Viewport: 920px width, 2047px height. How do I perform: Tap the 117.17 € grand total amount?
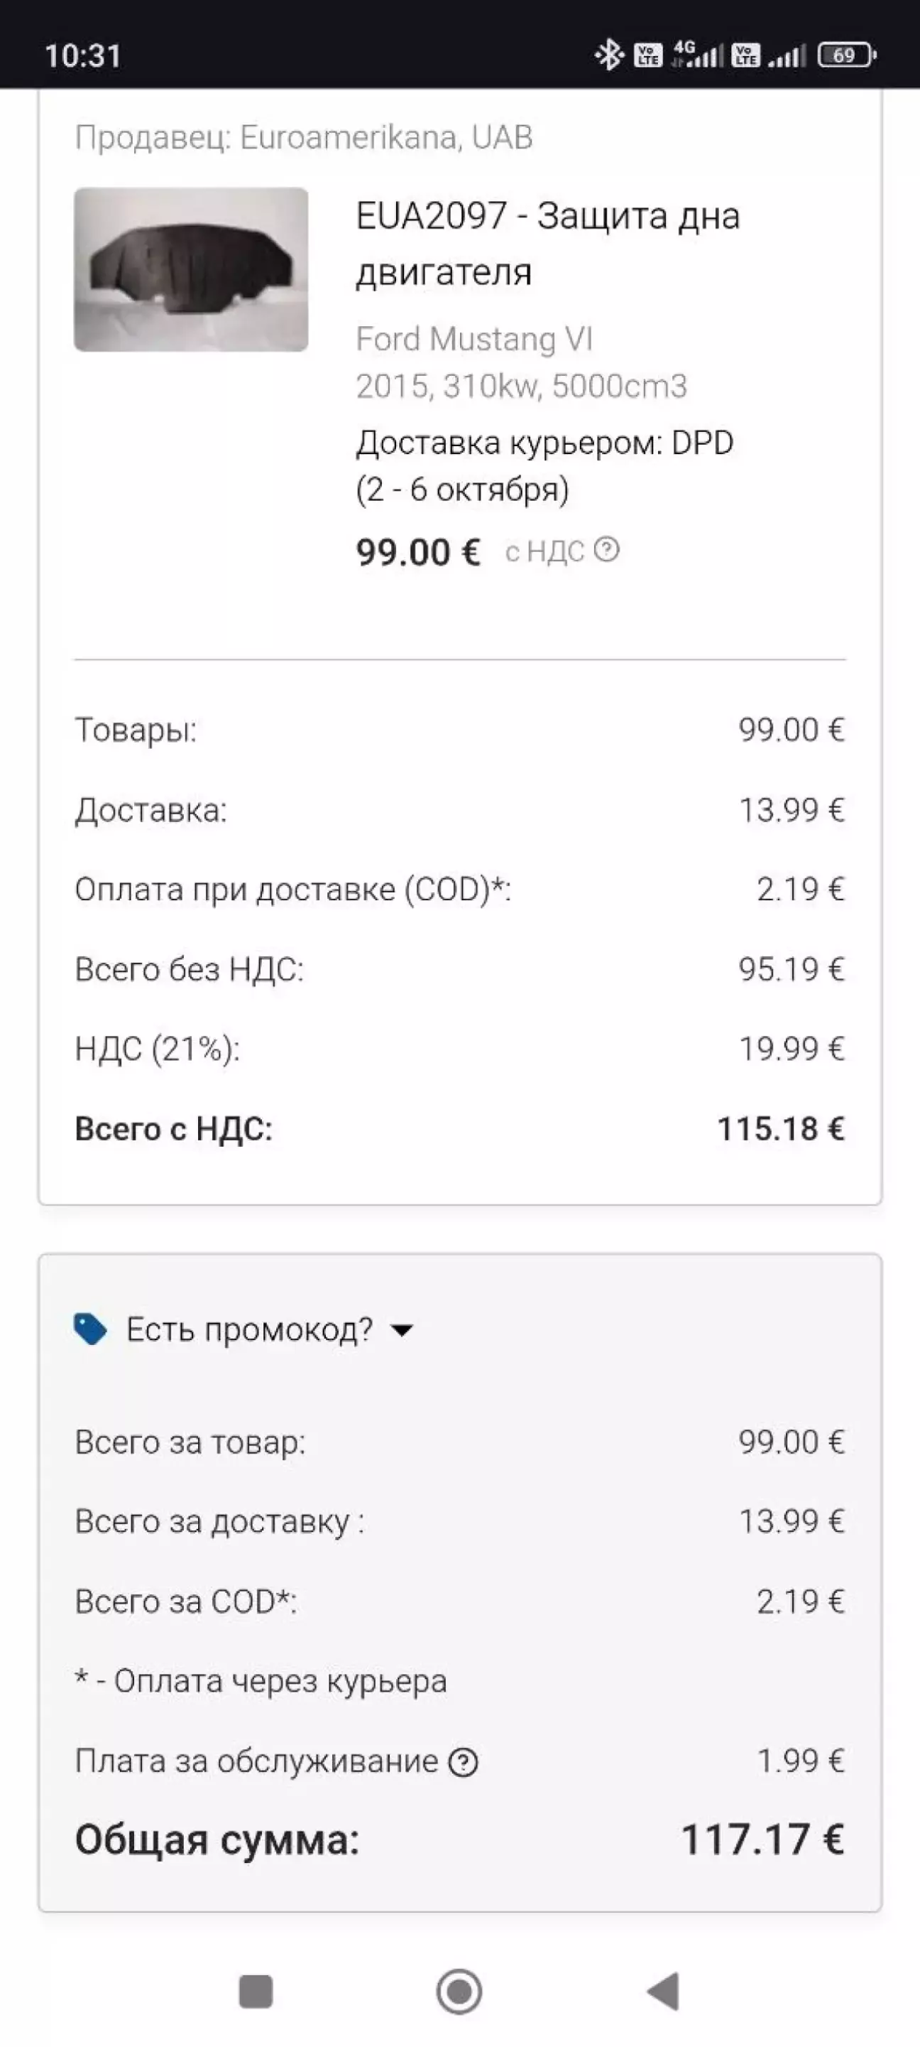(762, 1839)
